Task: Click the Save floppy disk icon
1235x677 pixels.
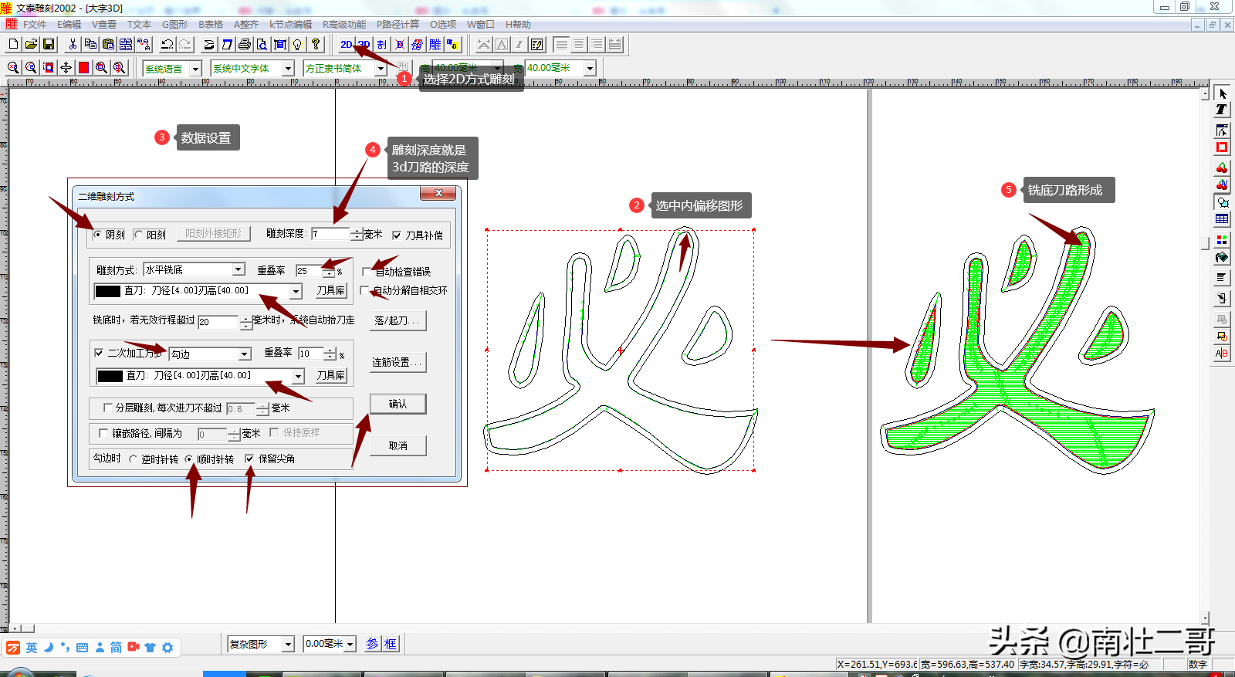Action: click(x=49, y=45)
